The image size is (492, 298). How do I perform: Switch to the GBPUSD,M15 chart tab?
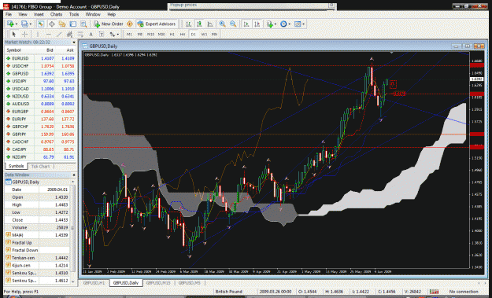pos(158,283)
